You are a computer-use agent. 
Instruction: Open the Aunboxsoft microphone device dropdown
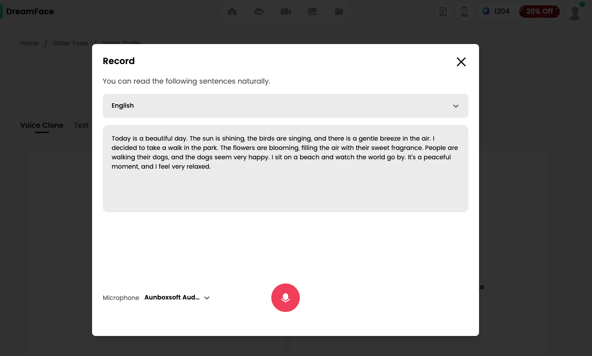pyautogui.click(x=176, y=297)
